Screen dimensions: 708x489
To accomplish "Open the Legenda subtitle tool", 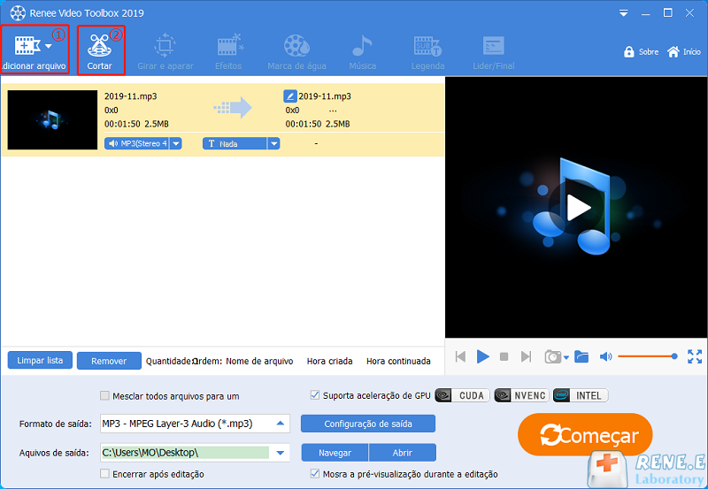I will click(x=427, y=52).
